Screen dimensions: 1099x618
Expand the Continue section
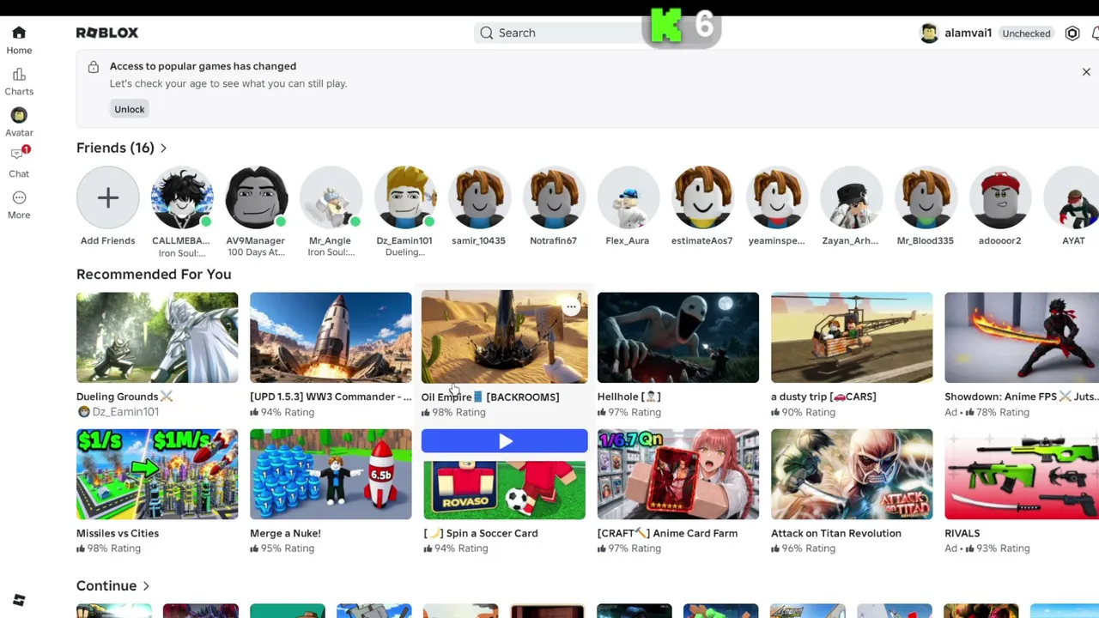coord(112,585)
